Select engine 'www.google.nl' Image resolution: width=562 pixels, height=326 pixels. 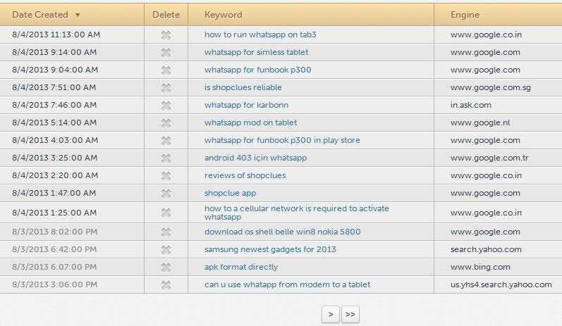click(x=480, y=123)
